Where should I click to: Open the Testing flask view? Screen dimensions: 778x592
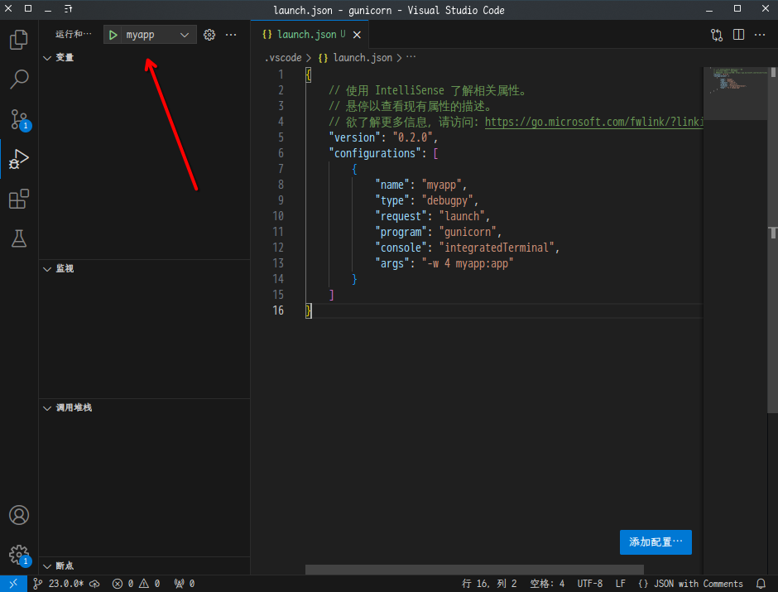click(18, 238)
